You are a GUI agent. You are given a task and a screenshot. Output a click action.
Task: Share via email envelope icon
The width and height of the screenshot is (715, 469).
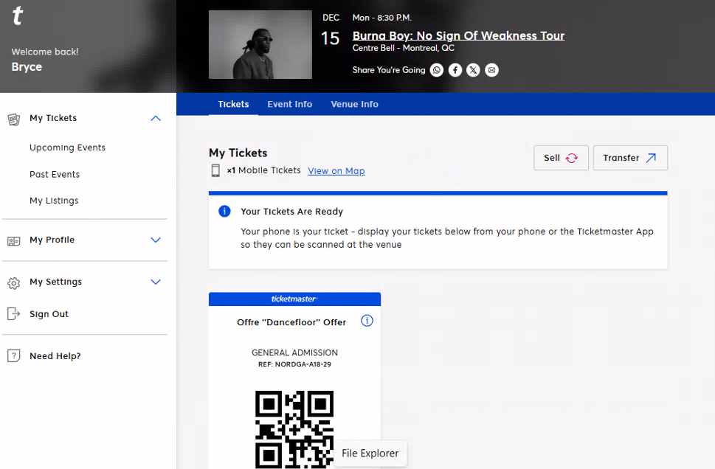pos(491,70)
